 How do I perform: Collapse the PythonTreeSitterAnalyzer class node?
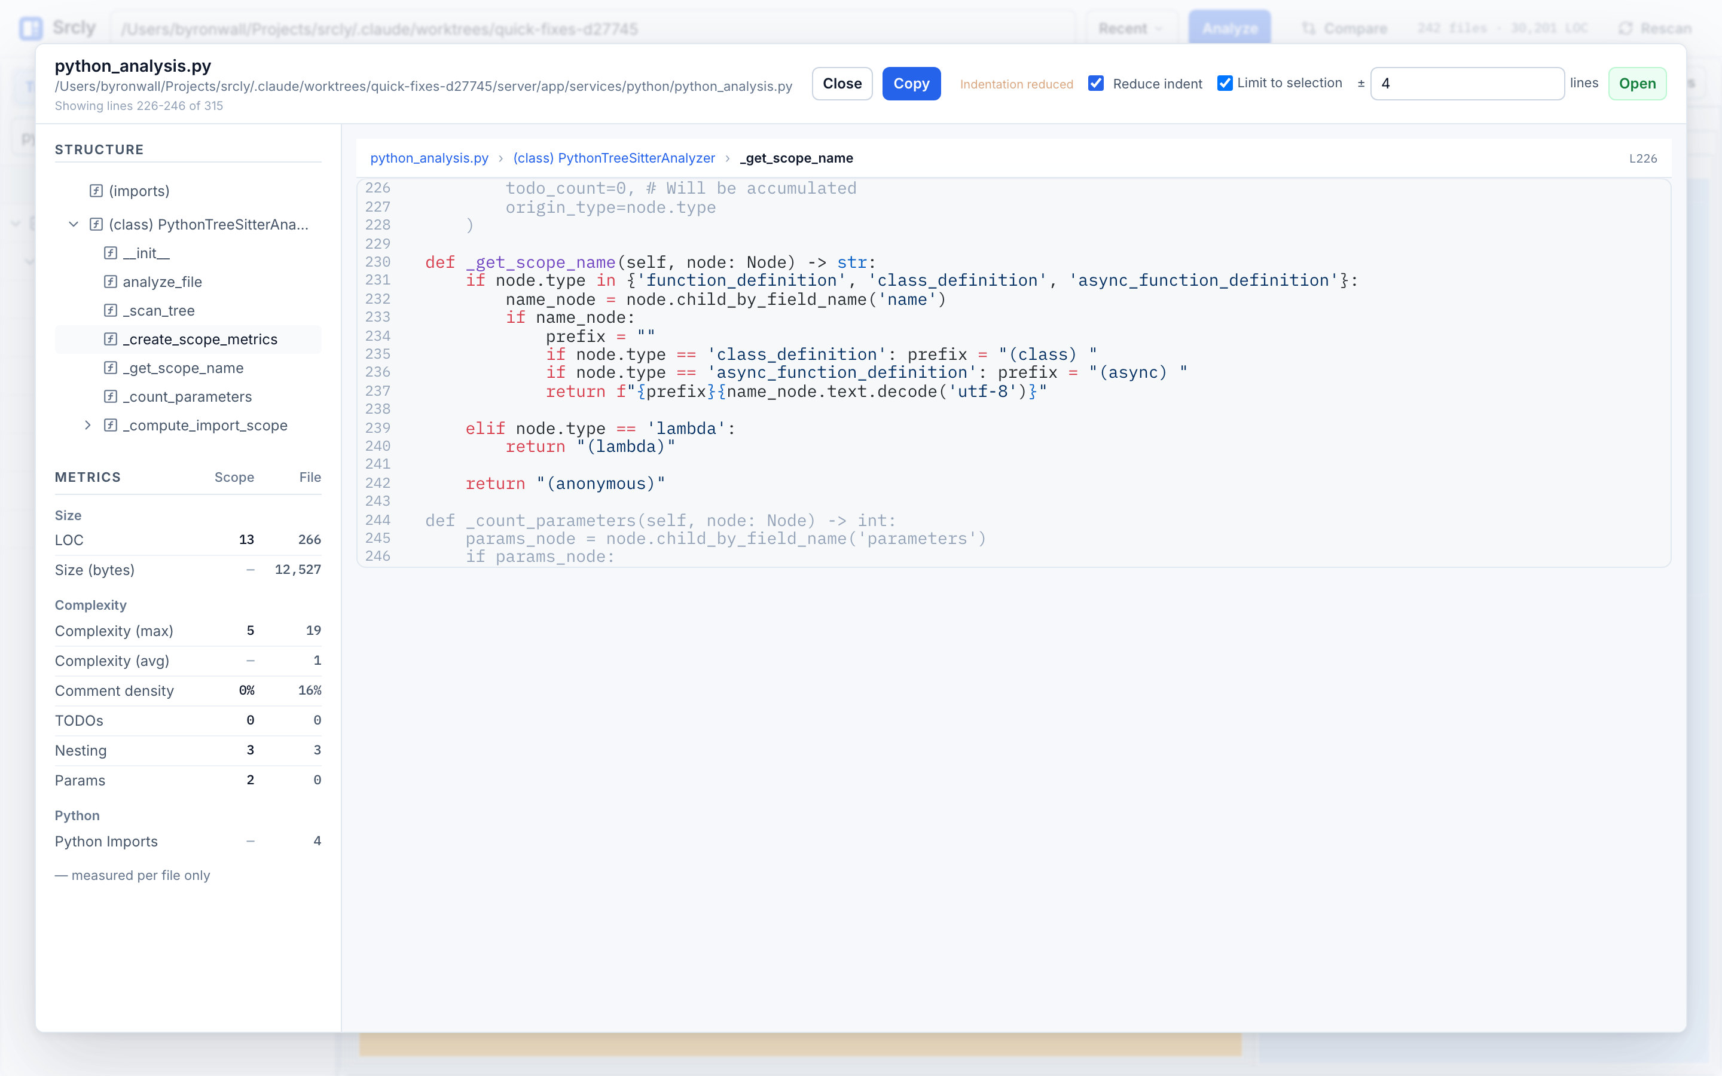(x=74, y=224)
